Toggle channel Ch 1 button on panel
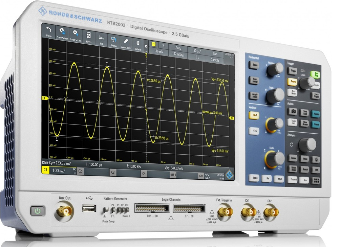The image size is (360, 247). [254, 116]
